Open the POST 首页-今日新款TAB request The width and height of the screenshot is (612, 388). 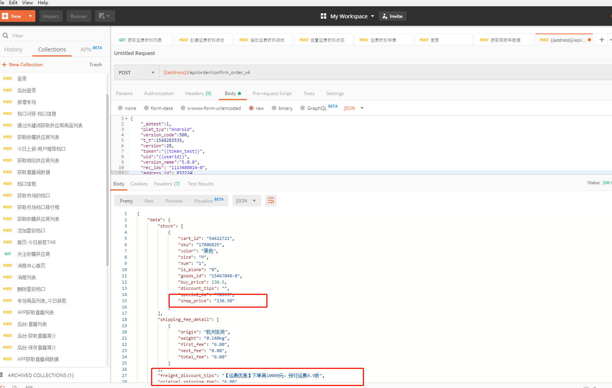(53, 242)
